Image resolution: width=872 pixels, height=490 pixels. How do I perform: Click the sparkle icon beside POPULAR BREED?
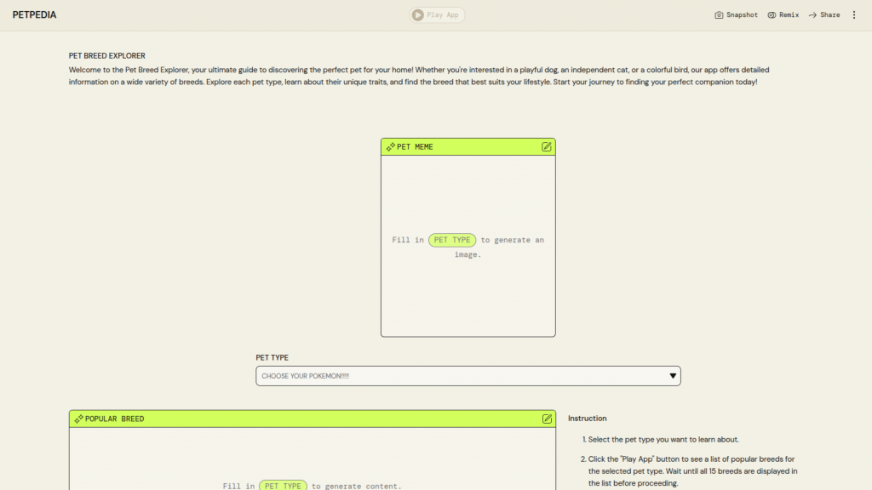pyautogui.click(x=78, y=419)
